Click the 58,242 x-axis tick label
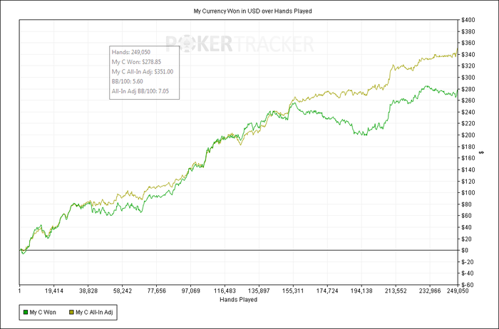The width and height of the screenshot is (499, 329). (x=122, y=291)
